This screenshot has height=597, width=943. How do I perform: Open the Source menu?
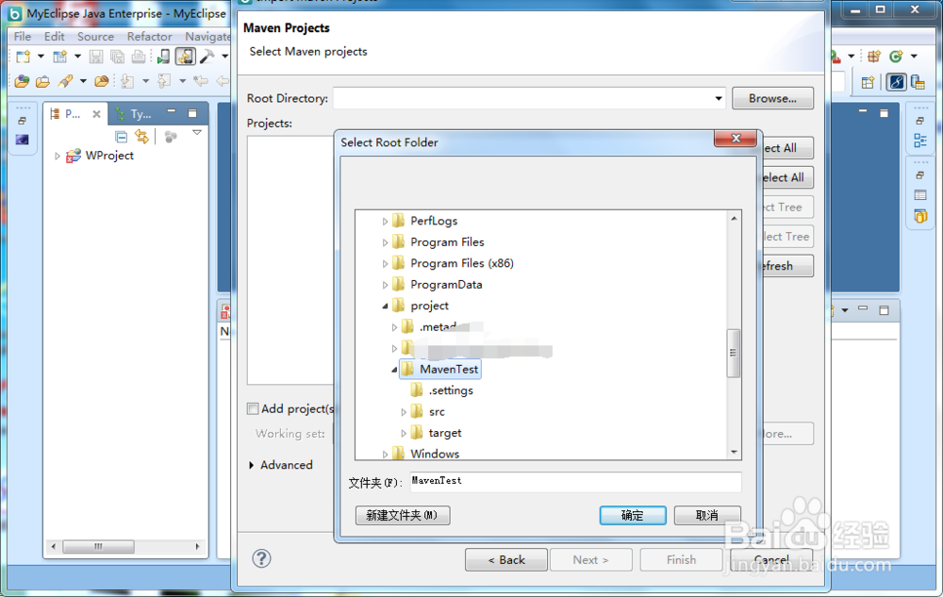(x=95, y=37)
